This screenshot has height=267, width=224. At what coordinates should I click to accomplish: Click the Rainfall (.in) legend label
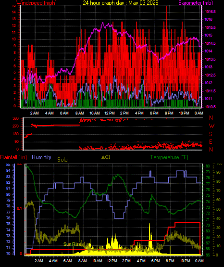tap(13, 157)
